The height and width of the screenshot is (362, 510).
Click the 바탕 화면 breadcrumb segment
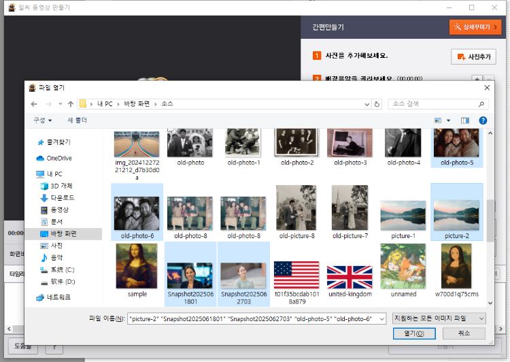point(139,104)
